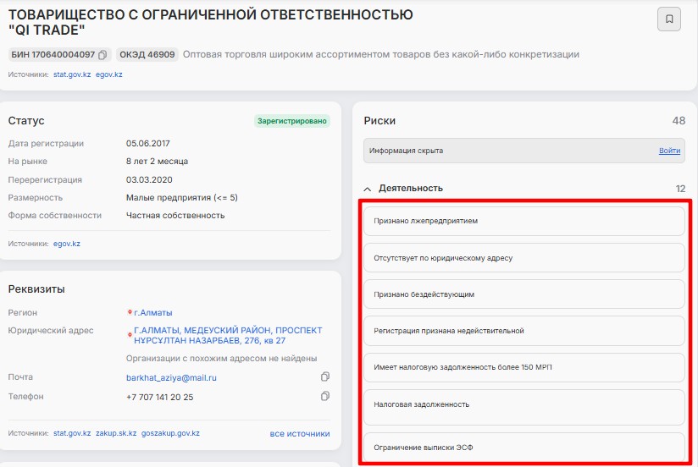Select risk Имеет налоговую задолженность более 150 МРП
Viewport: 698px width, 467px height.
[x=524, y=367]
